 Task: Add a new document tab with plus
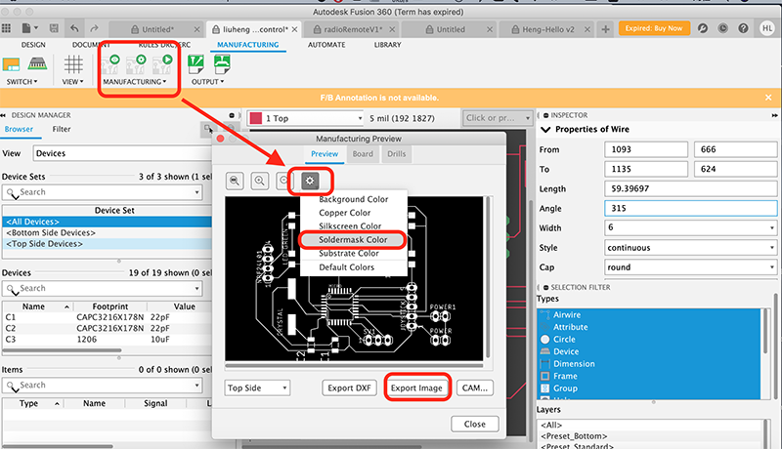click(x=605, y=29)
